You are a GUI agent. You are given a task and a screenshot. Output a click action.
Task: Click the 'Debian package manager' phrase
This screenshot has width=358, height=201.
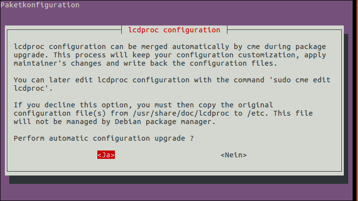(164, 122)
